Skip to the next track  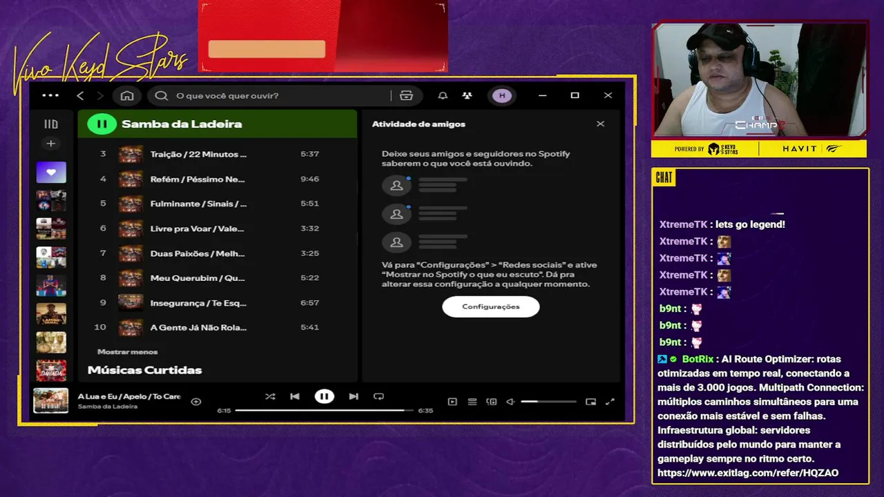[x=354, y=397]
